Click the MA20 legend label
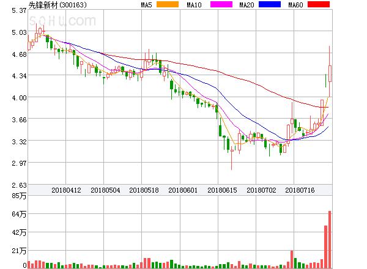The height and width of the screenshot is (269, 367). tap(247, 5)
